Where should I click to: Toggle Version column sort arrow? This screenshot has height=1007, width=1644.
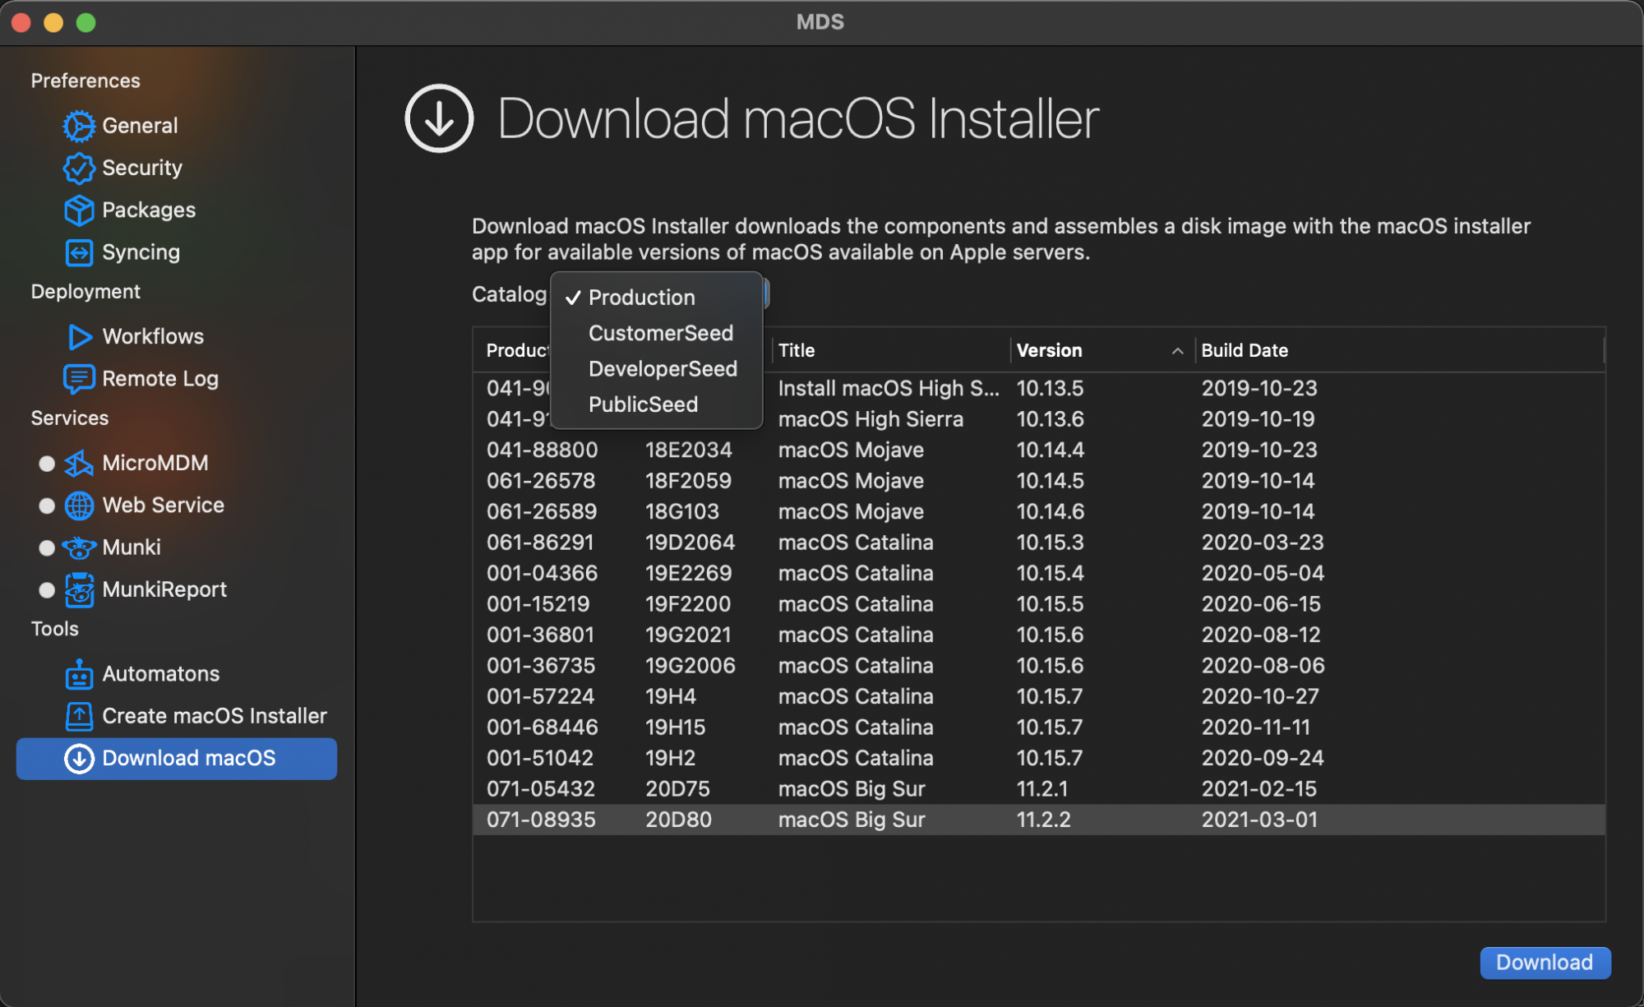1177,351
